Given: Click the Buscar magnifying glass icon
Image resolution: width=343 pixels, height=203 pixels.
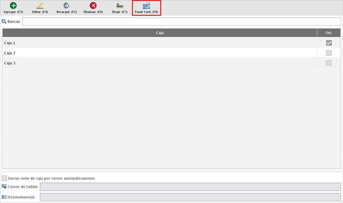Looking at the screenshot, I should [4, 22].
